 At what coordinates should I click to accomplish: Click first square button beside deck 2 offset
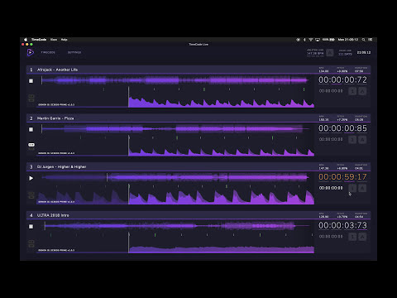click(352, 140)
